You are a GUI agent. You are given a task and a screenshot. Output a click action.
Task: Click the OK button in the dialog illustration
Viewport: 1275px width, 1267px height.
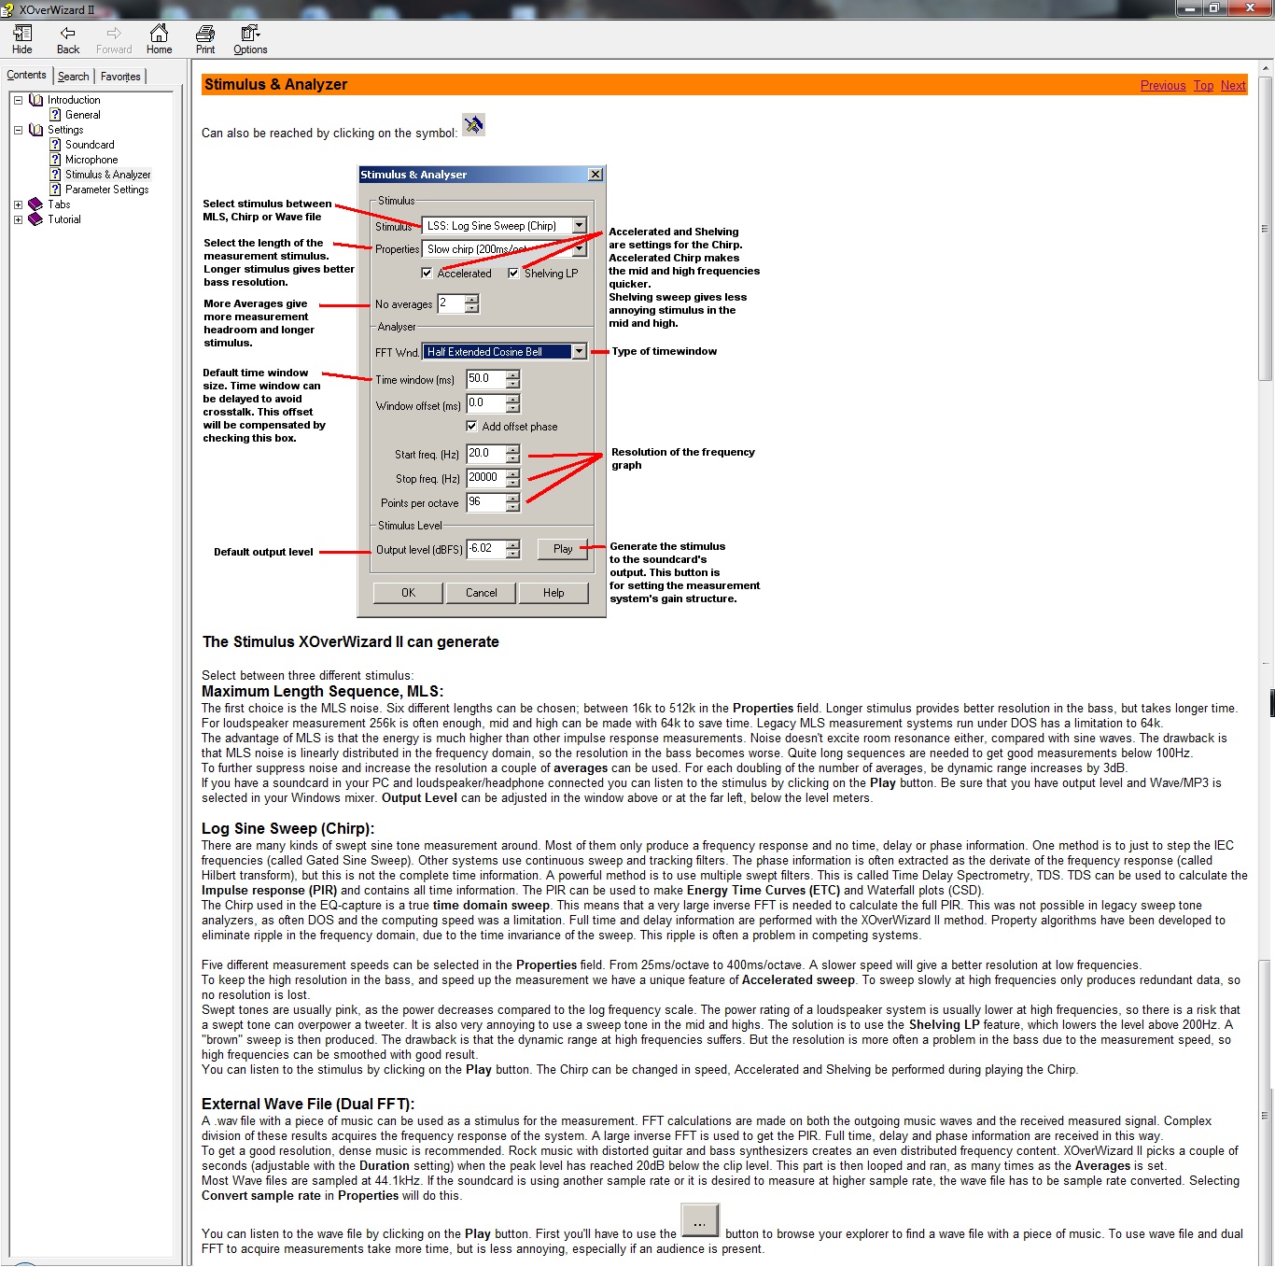coord(408,593)
